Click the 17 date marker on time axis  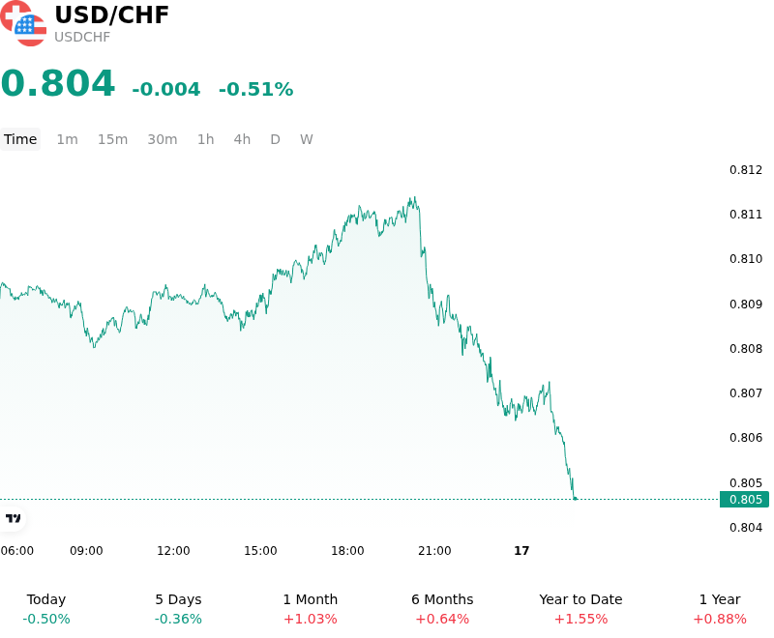(x=521, y=551)
